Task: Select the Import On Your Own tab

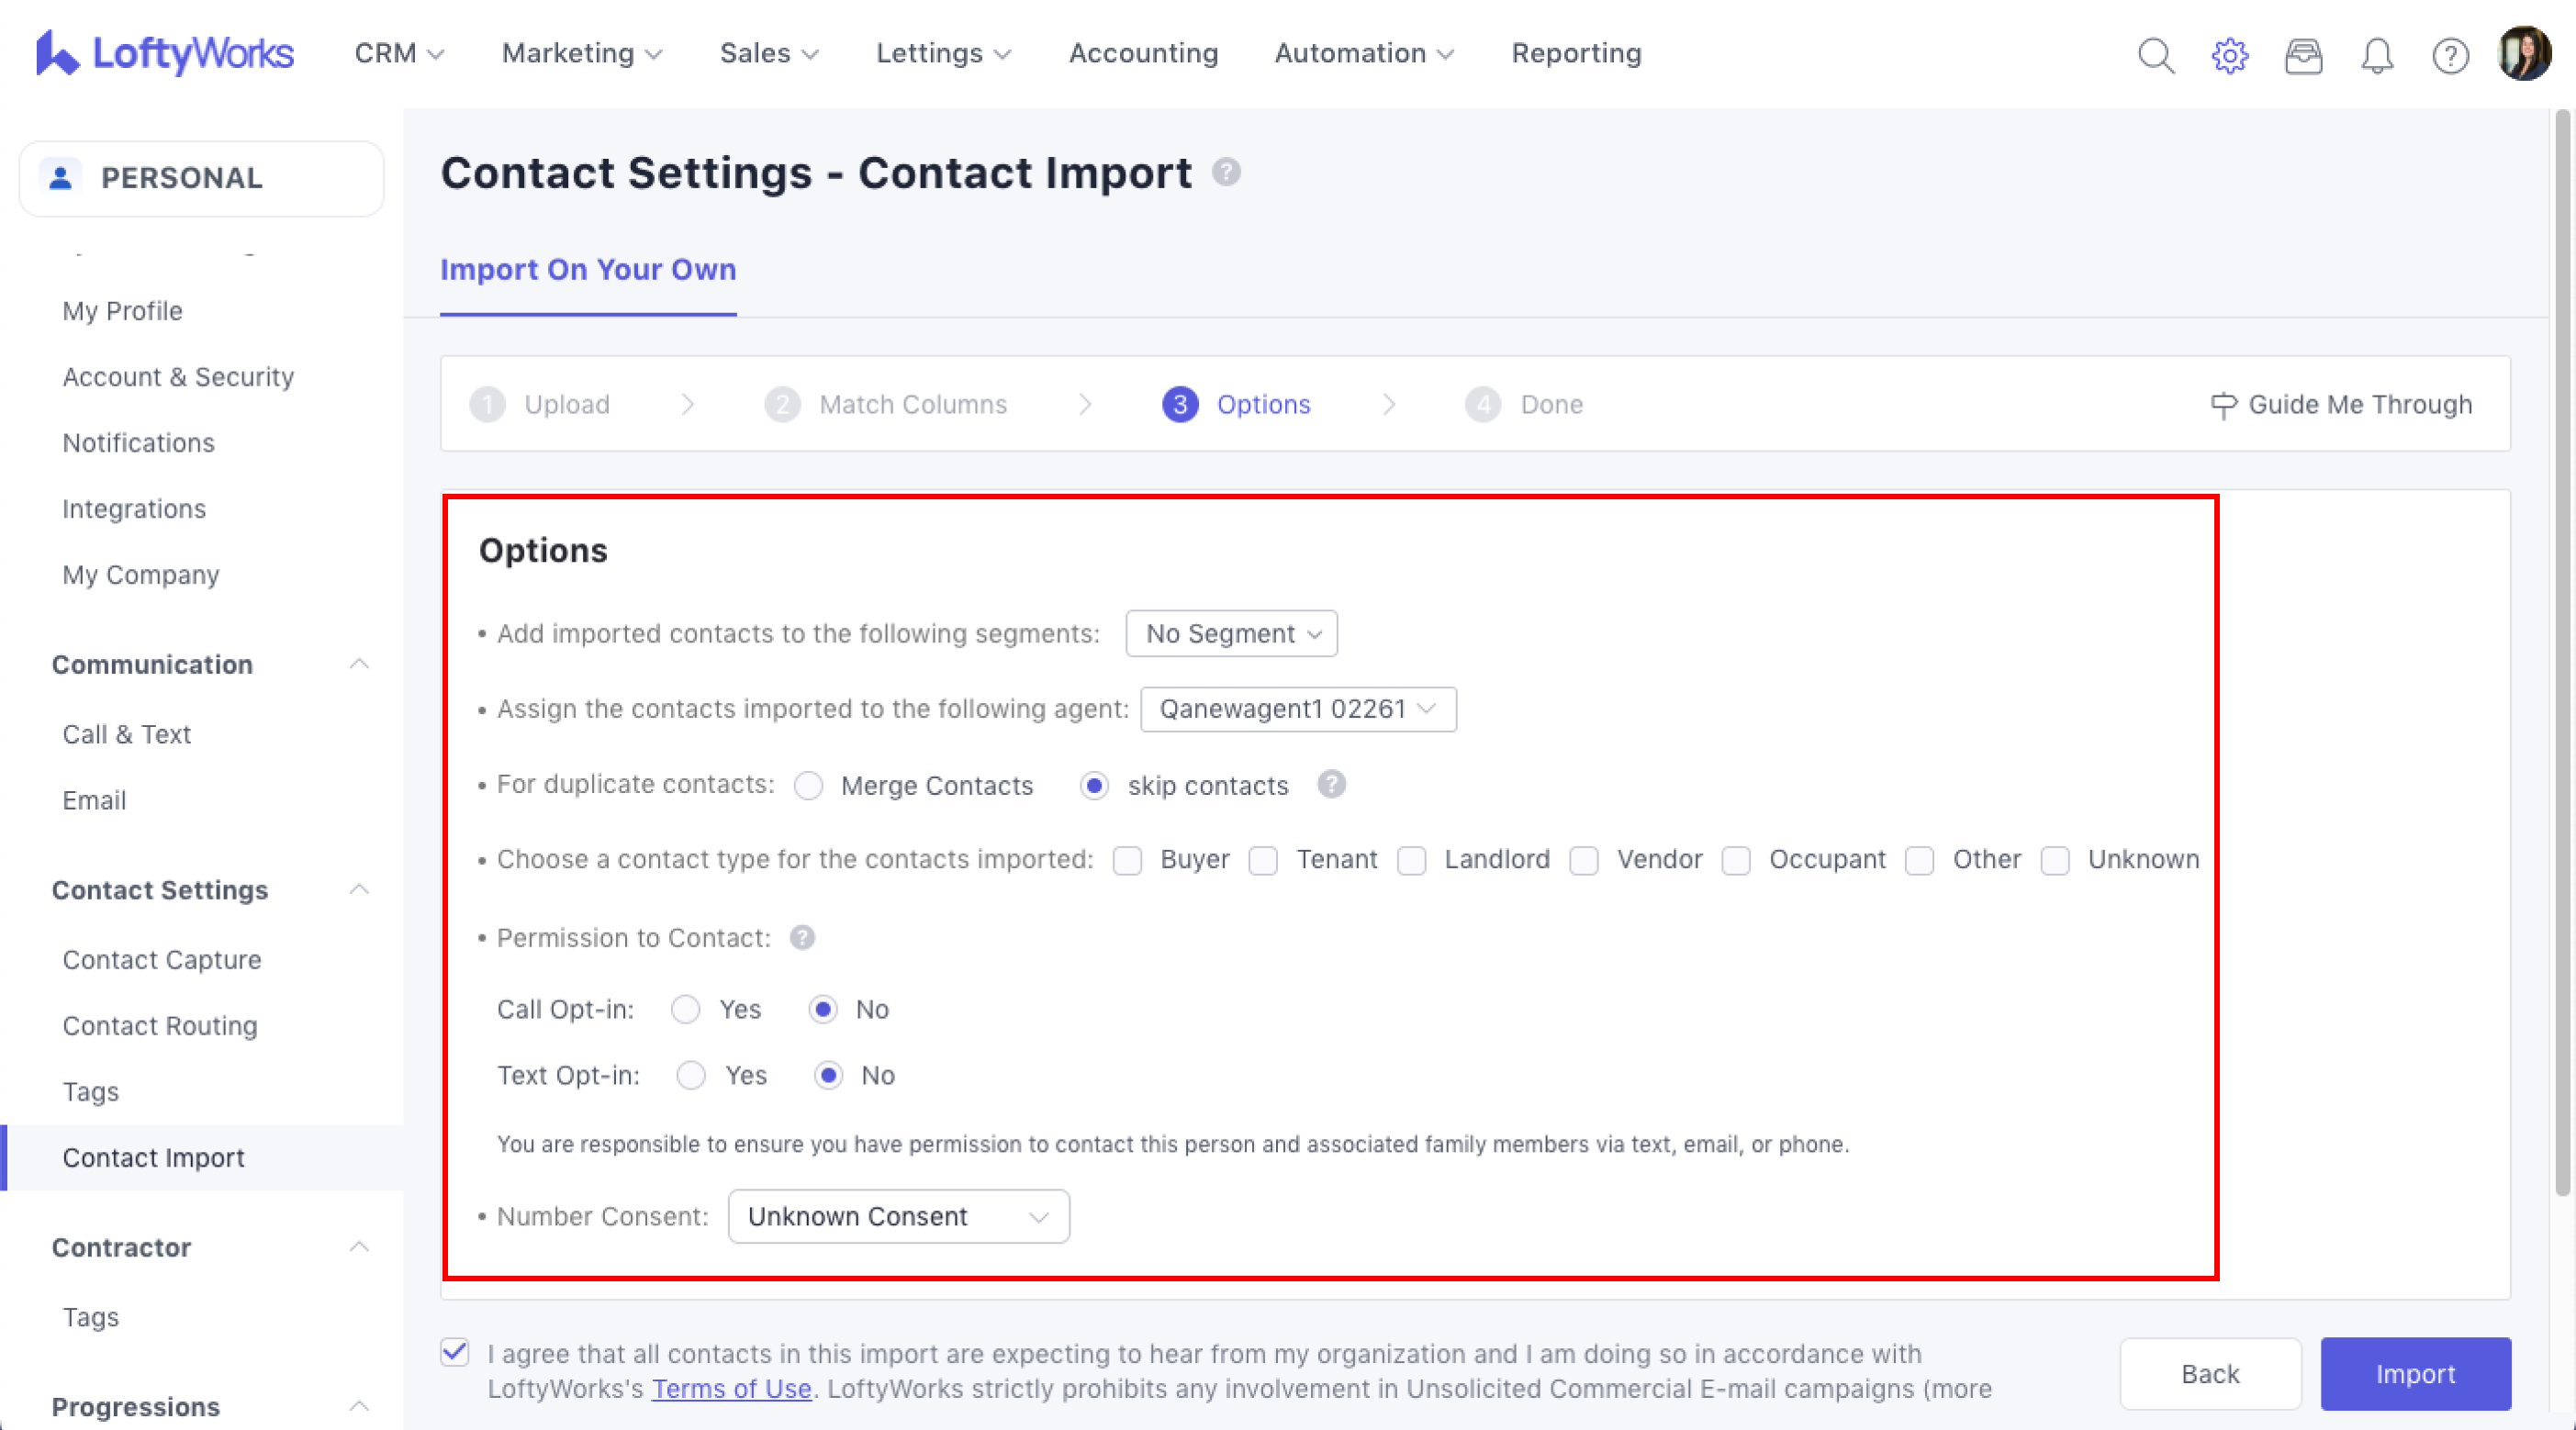Action: (588, 269)
